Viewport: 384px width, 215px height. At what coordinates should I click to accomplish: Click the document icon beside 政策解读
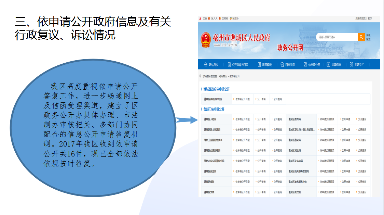tap(259, 65)
